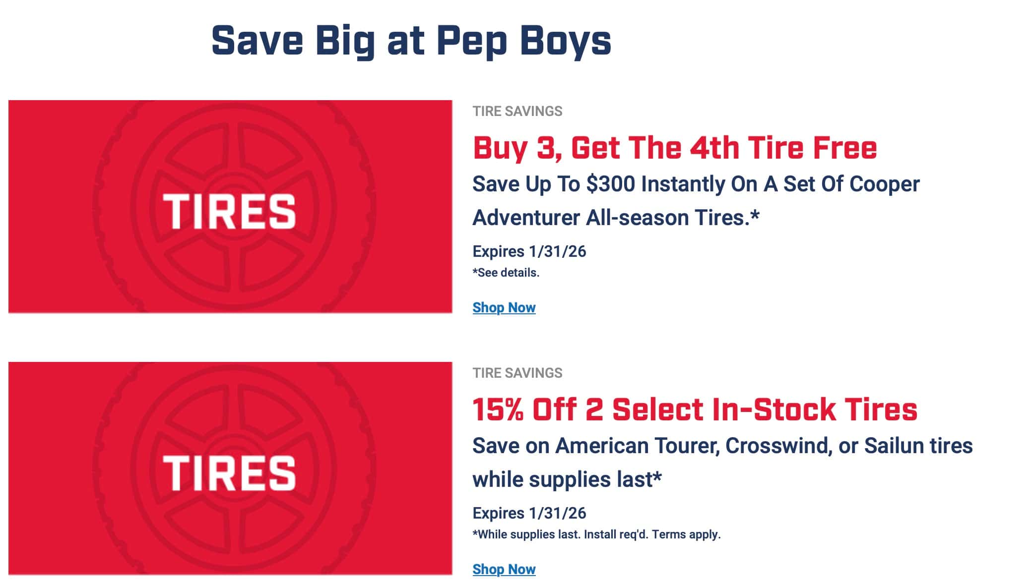Click TIRE SAVINGS label above the 15% Off offer
Screen dimensions: 1027x586
pyautogui.click(x=517, y=373)
